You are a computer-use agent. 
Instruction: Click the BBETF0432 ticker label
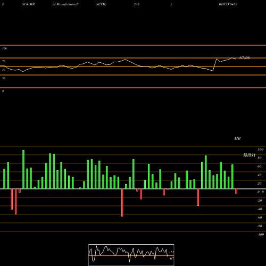pyautogui.click(x=228, y=4)
